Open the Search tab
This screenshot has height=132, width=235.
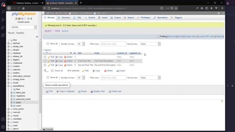[x=90, y=18]
